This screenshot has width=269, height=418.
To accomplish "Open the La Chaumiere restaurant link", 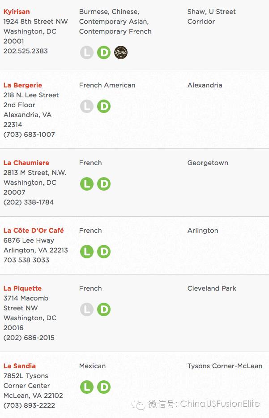I will pyautogui.click(x=26, y=163).
